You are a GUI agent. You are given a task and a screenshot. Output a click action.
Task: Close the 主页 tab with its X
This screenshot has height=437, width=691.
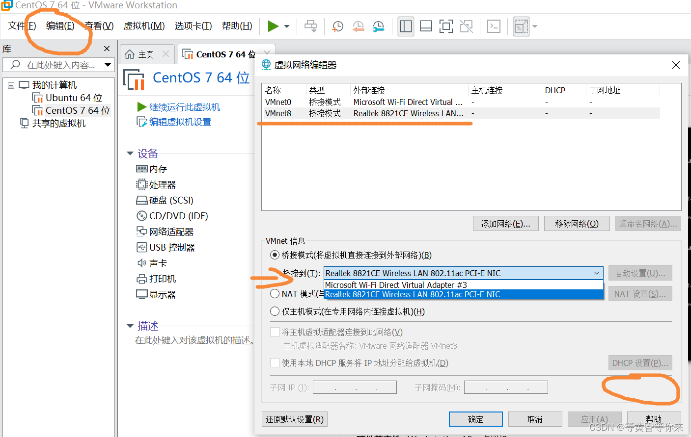[166, 54]
